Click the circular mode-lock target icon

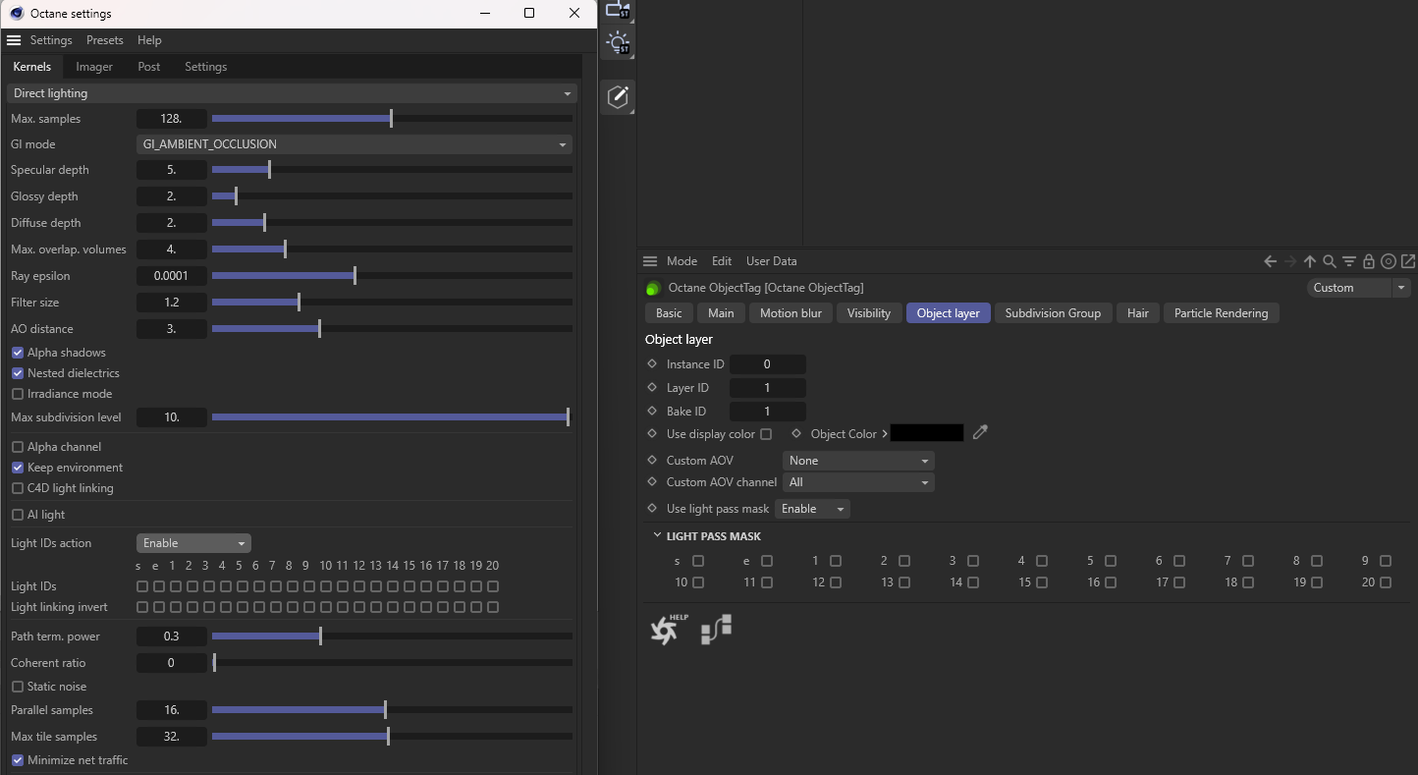pyautogui.click(x=1389, y=261)
